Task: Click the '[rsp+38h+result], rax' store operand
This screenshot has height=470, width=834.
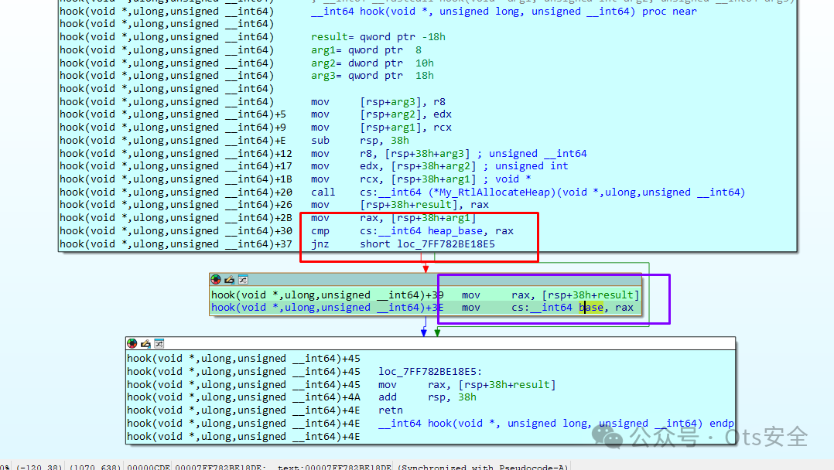Action: pos(425,205)
